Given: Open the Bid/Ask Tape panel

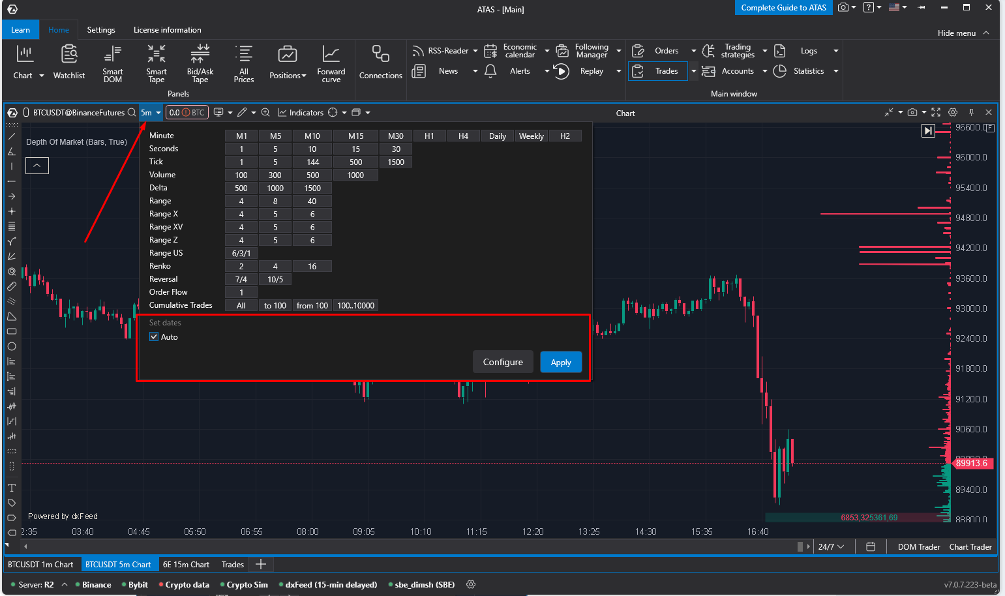Looking at the screenshot, I should pyautogui.click(x=200, y=63).
